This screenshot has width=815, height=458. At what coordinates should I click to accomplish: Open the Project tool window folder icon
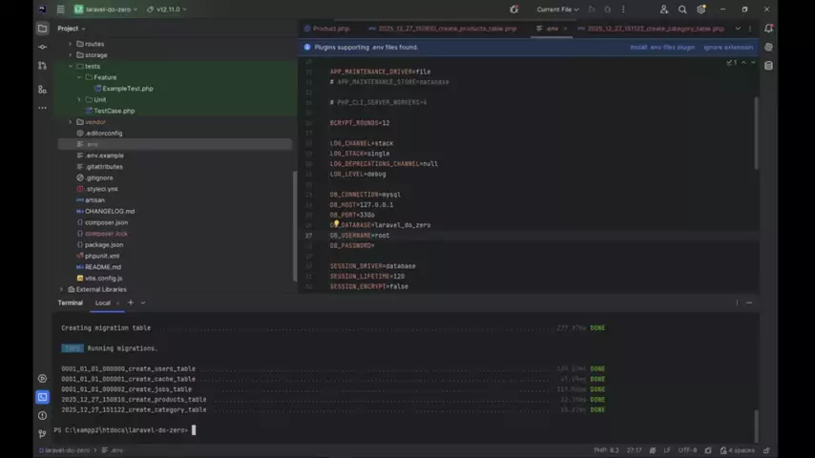click(42, 29)
